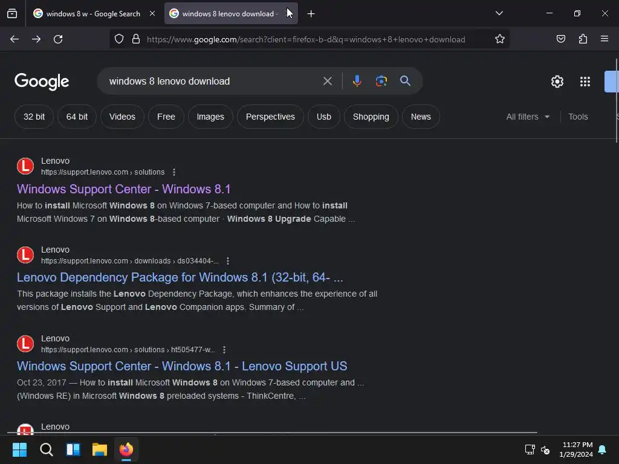Open search Tools options
The image size is (619, 464).
[x=578, y=117]
